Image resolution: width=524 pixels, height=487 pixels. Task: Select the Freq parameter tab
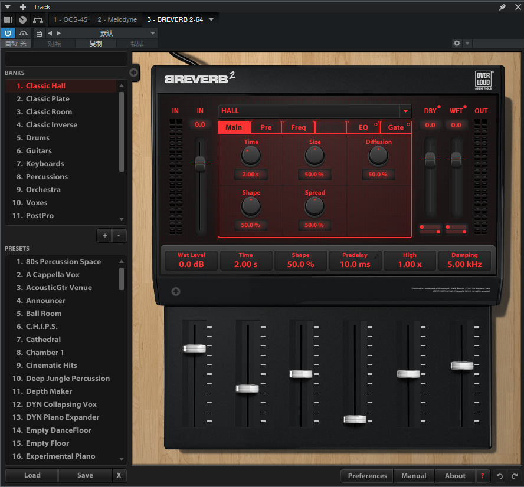(x=299, y=127)
